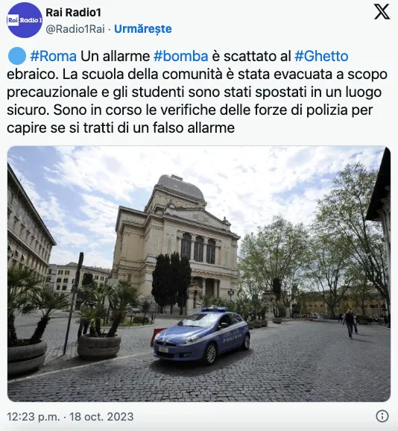Open the #Ghetto hashtag
Screen dimensions: 398x431
click(x=321, y=57)
